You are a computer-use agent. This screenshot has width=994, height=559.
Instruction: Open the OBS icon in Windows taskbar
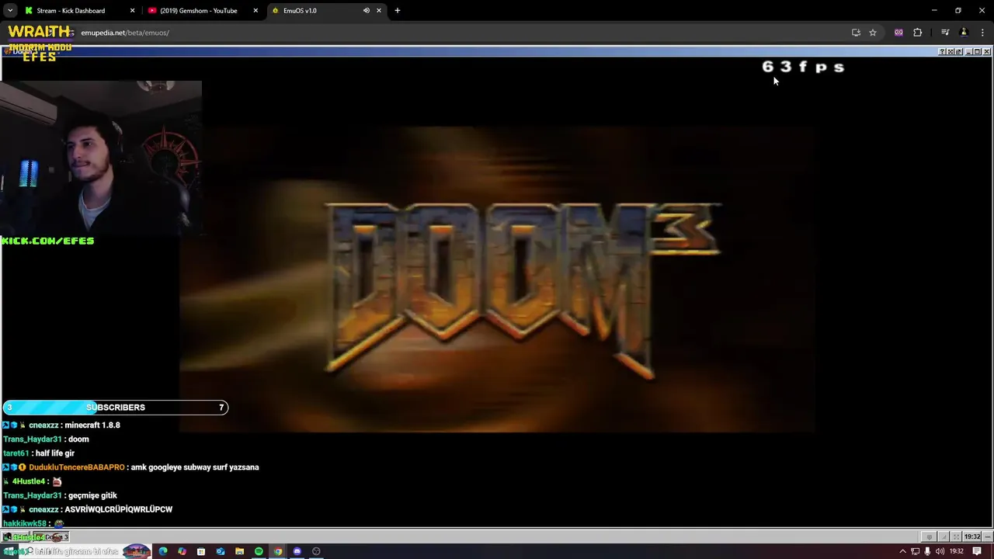[x=316, y=551]
